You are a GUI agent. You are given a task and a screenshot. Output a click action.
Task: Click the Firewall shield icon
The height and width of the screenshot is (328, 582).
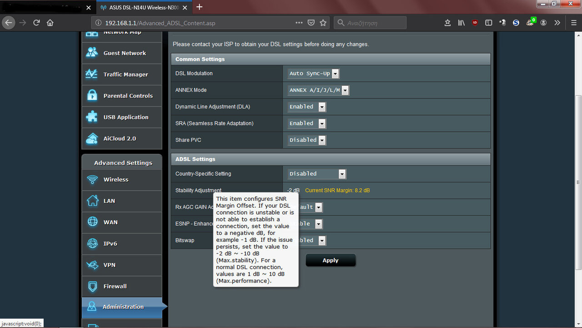(x=92, y=286)
